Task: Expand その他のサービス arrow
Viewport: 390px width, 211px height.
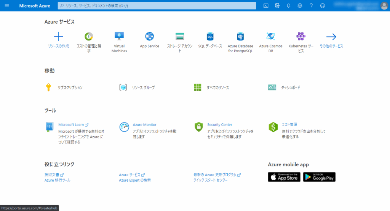Action: [x=331, y=37]
